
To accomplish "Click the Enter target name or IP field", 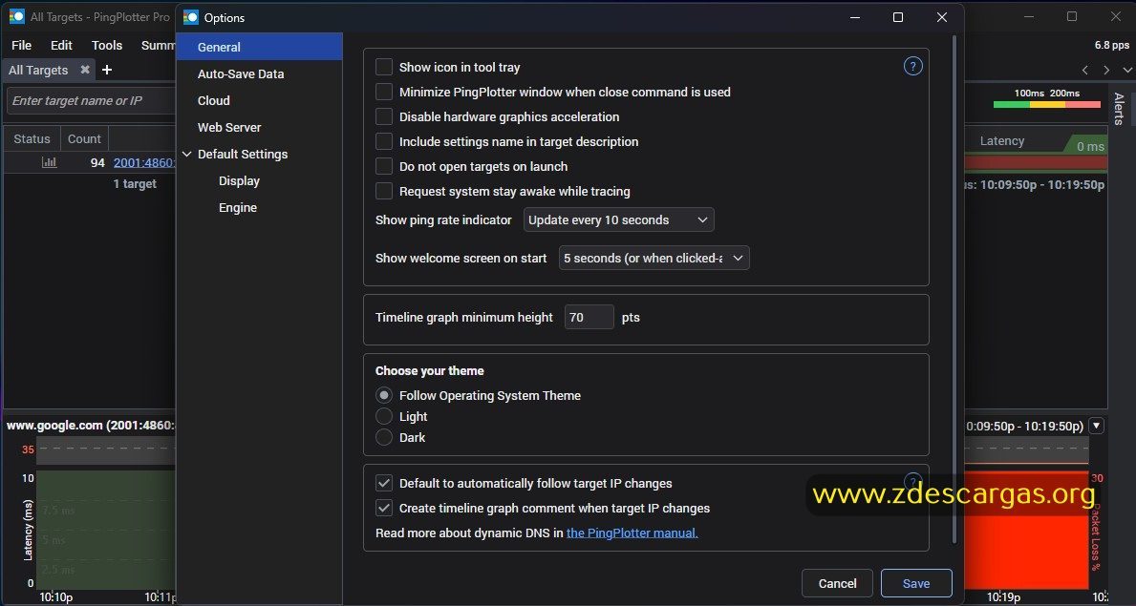I will (92, 100).
